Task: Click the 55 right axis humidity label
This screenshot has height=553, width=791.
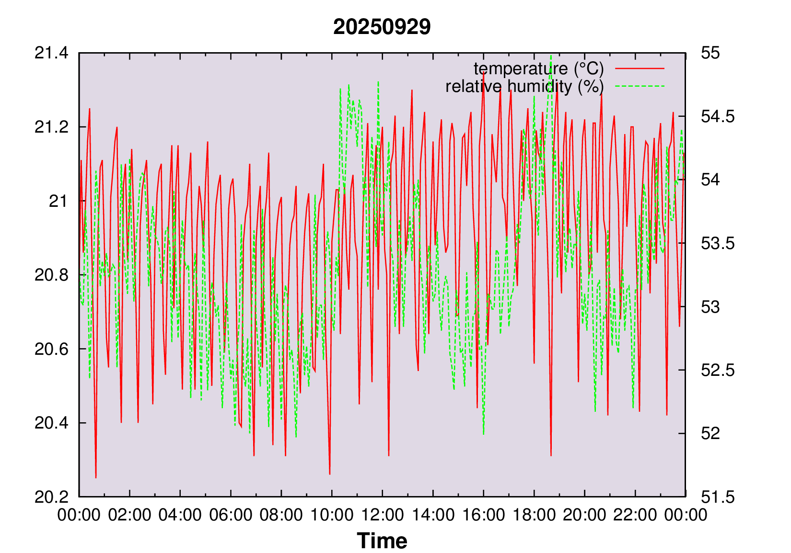Action: pos(710,53)
